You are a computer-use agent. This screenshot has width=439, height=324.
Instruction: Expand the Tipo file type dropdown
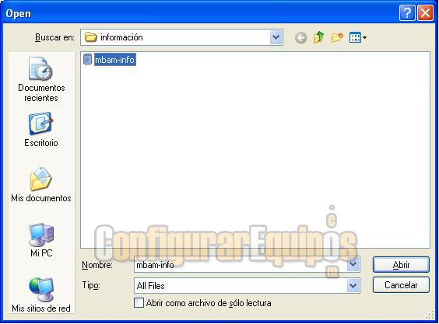point(353,285)
